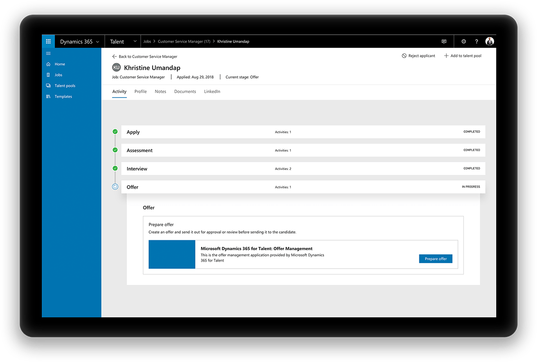Click Job: Customer Service Manager text

click(x=139, y=77)
